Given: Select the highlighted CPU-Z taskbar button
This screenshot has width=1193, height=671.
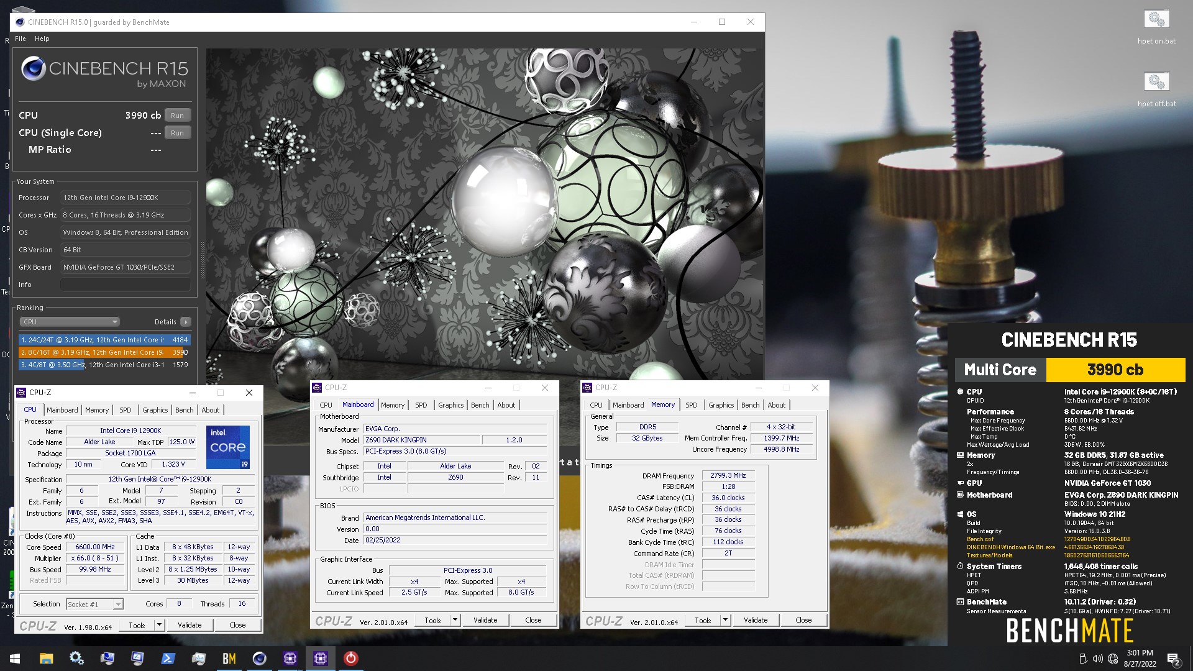Looking at the screenshot, I should click(x=320, y=659).
